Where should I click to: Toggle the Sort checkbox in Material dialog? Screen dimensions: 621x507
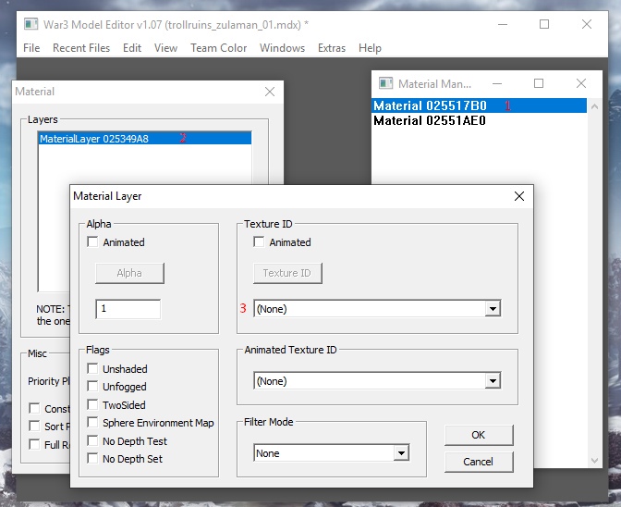tap(34, 427)
